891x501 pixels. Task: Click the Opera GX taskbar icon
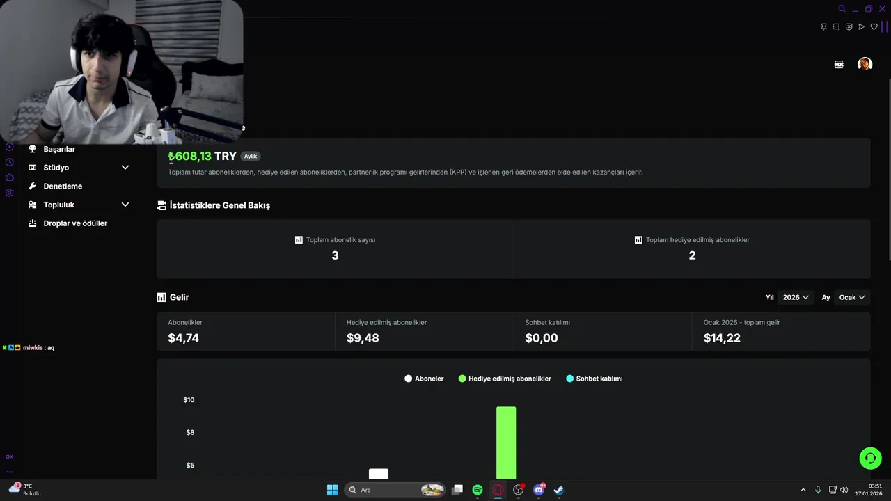(498, 490)
